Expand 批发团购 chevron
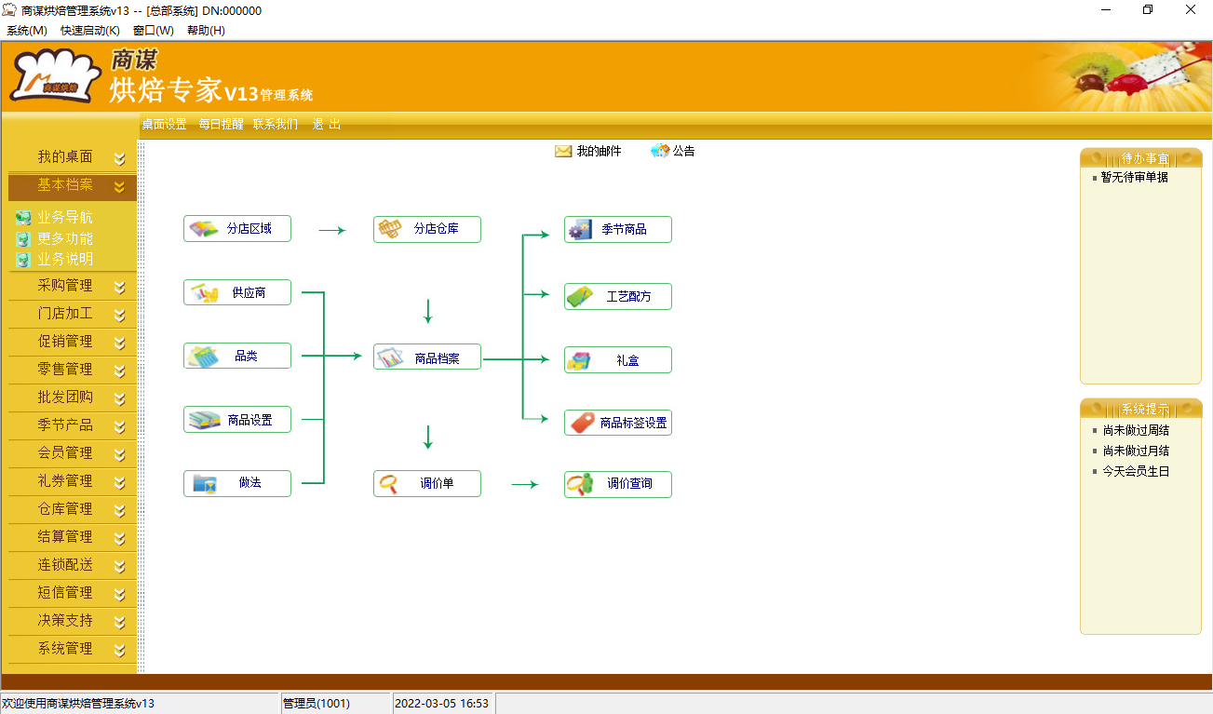1213x714 pixels. pos(119,398)
